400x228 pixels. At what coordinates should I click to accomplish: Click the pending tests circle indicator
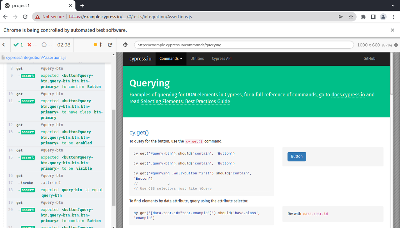coord(47,45)
